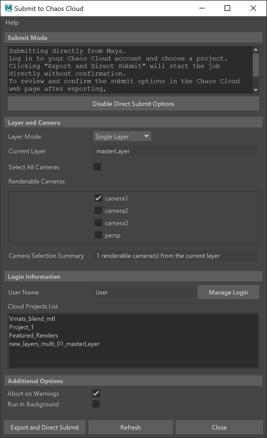Collapse the Additional Options section
This screenshot has width=267, height=438.
coord(133,381)
